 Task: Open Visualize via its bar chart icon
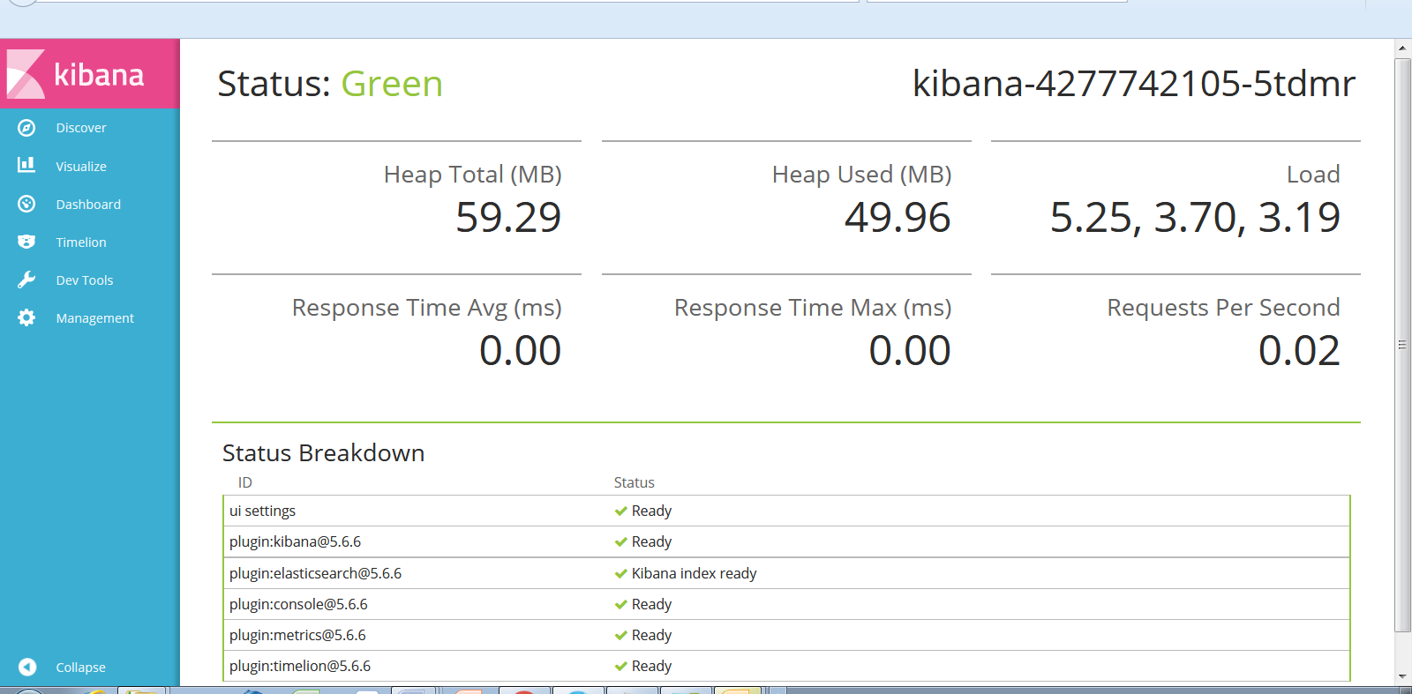(x=26, y=165)
